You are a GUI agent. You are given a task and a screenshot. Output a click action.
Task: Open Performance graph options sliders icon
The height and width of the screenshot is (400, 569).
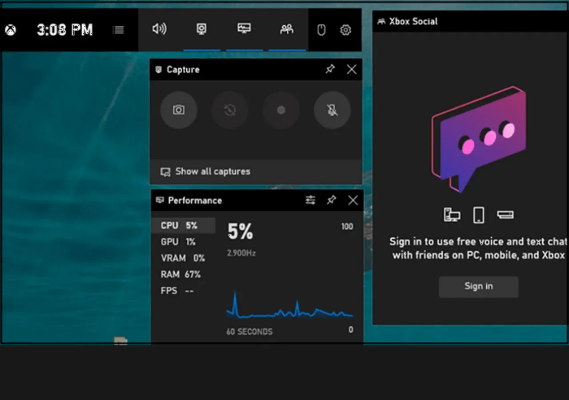click(x=310, y=200)
